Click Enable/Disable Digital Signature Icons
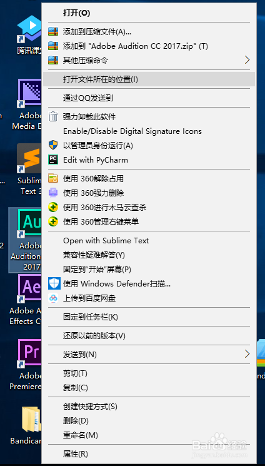This screenshot has height=466, width=265. (x=149, y=131)
